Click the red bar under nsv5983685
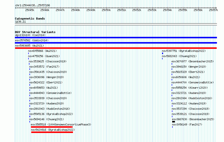224x142 pixels. tap(116, 48)
